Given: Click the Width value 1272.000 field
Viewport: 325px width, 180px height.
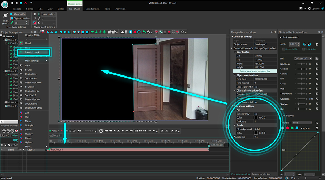Looking at the screenshot, I should click(x=265, y=64).
